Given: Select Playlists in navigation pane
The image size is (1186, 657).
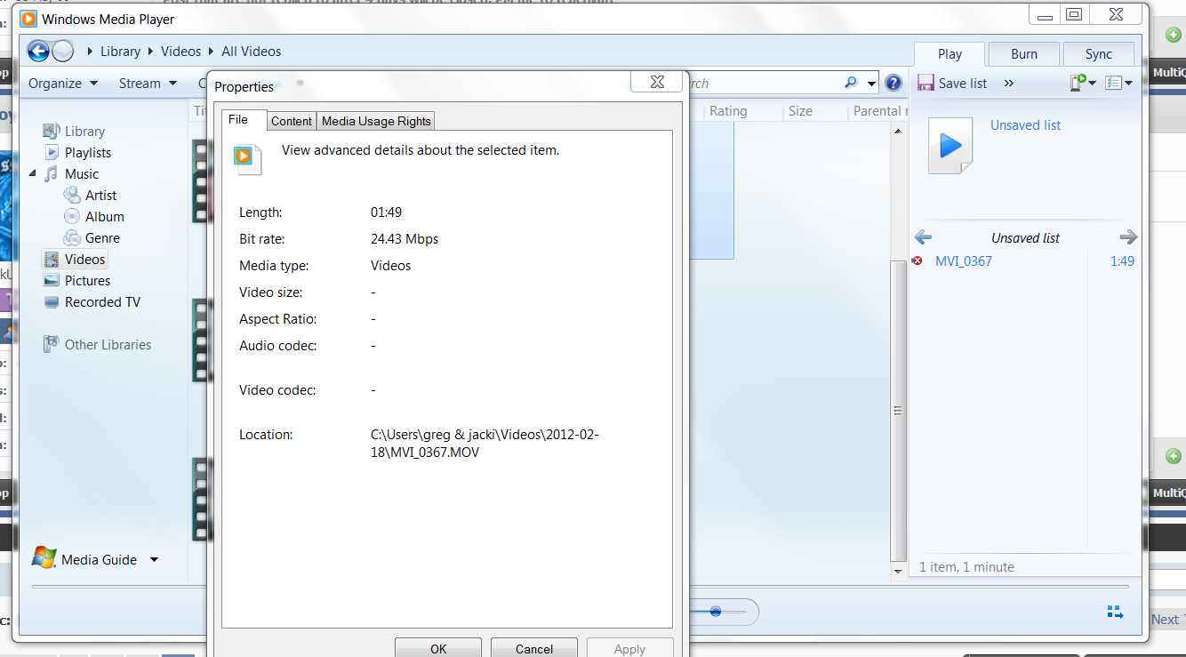Looking at the screenshot, I should click(88, 153).
